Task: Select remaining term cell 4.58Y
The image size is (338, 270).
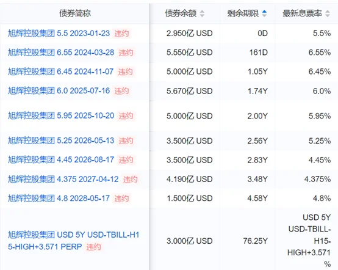Action: 257,199
